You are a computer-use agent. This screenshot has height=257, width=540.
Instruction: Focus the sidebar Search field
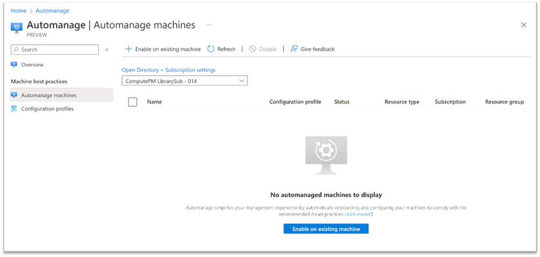point(55,49)
